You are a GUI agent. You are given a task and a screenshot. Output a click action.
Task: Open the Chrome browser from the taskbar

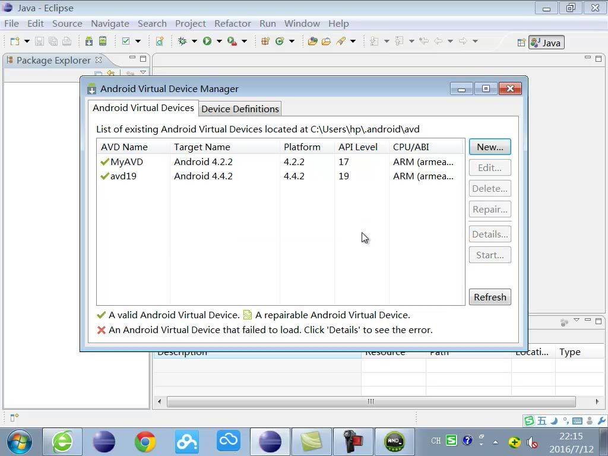point(145,442)
